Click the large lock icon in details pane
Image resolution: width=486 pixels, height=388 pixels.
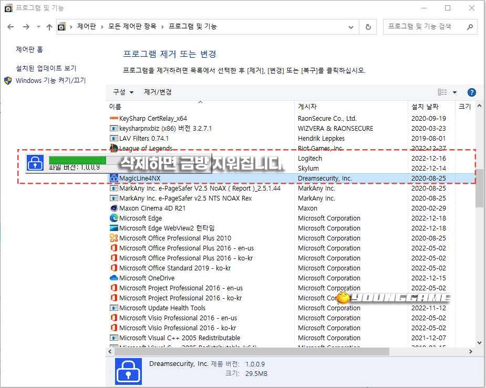click(x=128, y=371)
